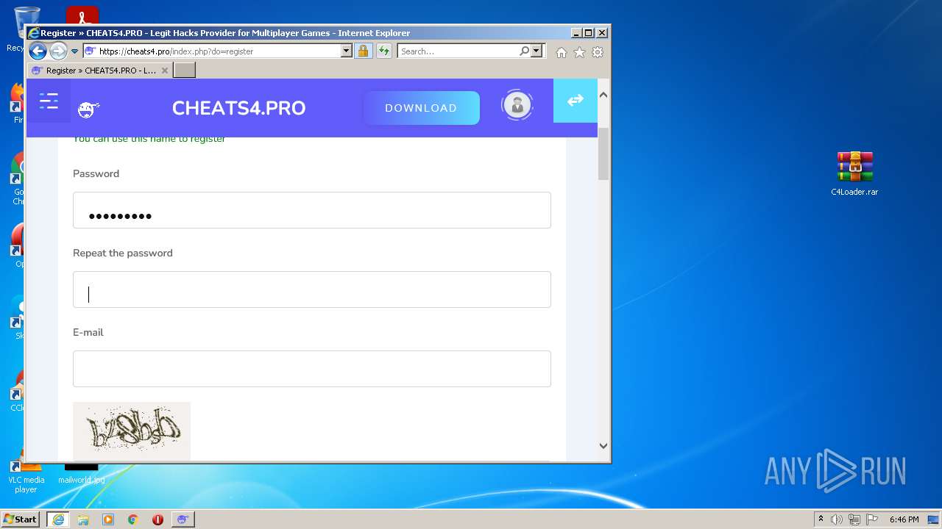This screenshot has height=529, width=942.
Task: Click the CHEATS4.PRO mascot logo icon
Action: tap(88, 109)
